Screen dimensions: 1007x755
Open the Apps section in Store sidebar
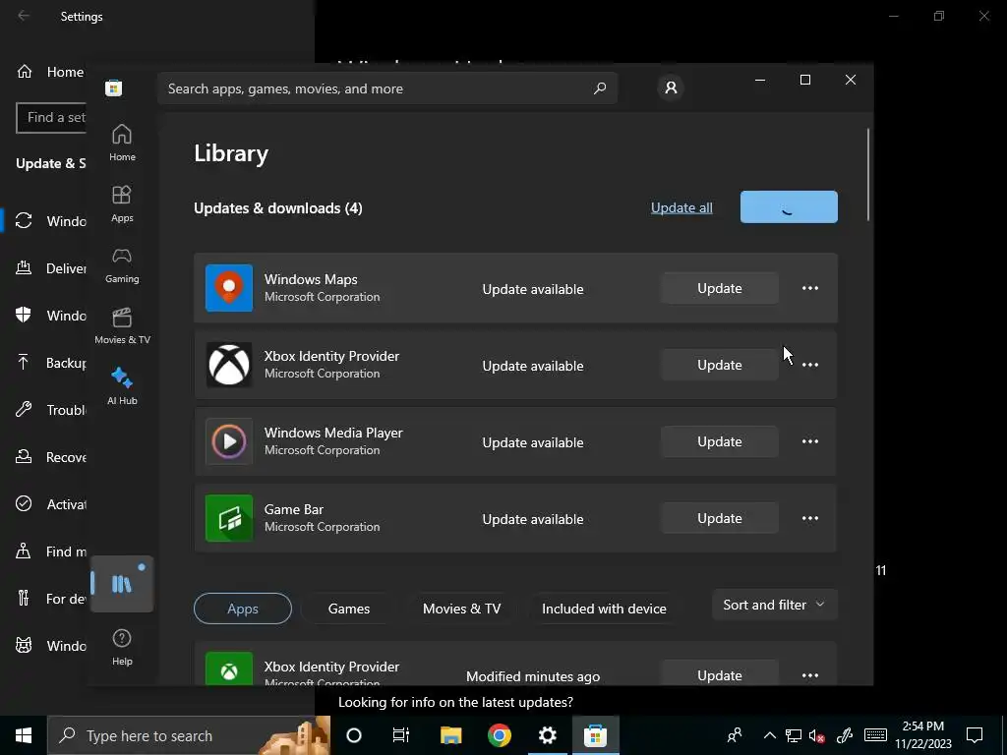pos(122,204)
